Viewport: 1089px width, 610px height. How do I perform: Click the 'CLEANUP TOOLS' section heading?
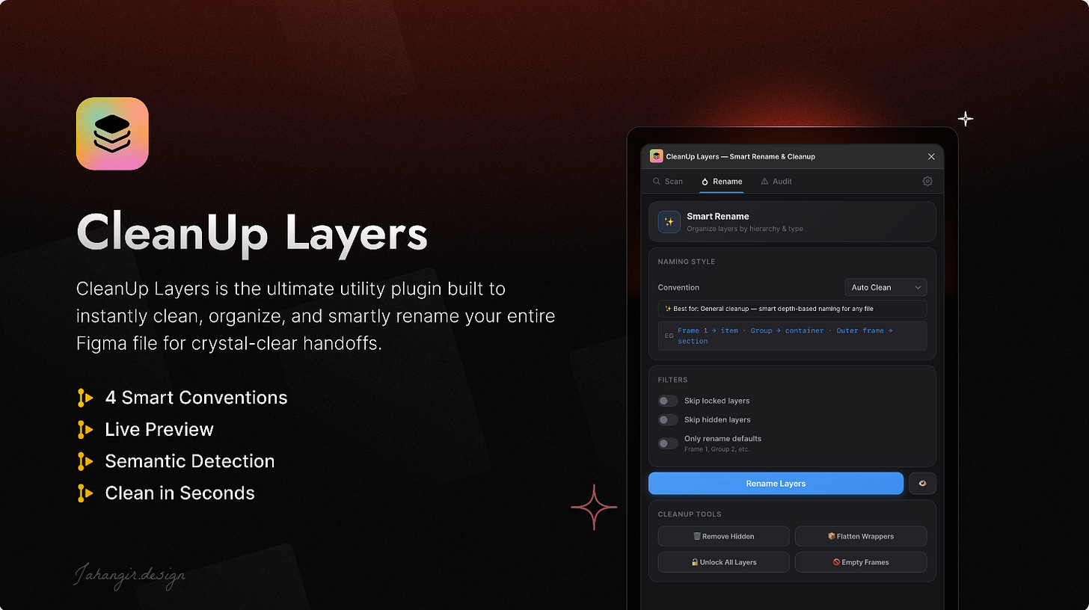tap(690, 514)
